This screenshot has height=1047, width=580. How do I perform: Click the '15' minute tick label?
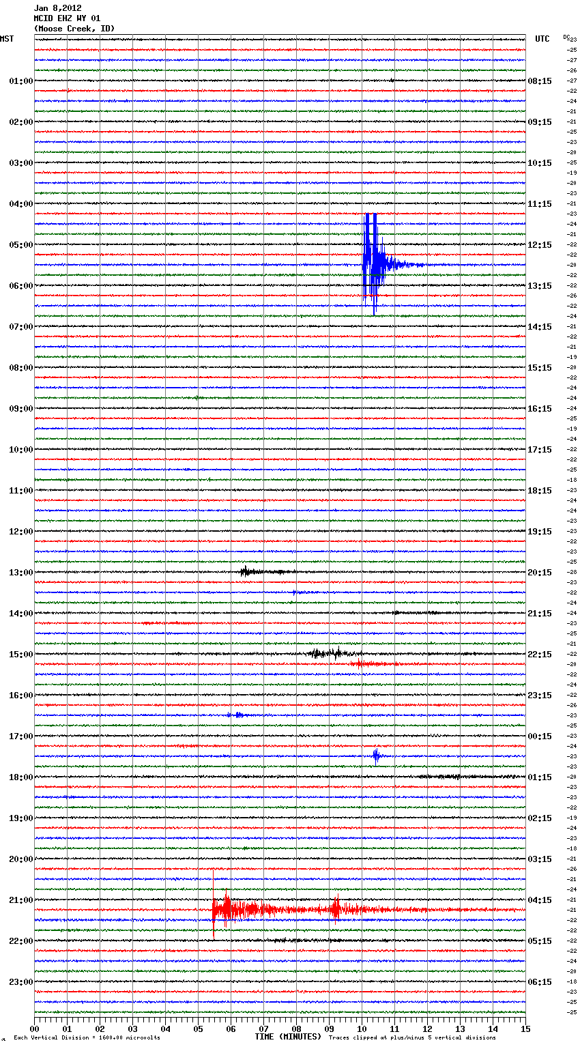525,1029
